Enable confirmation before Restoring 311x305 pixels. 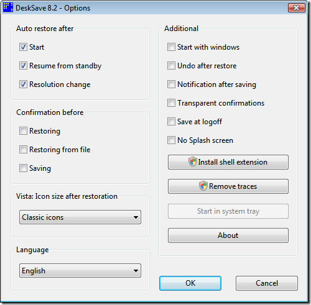tap(23, 131)
